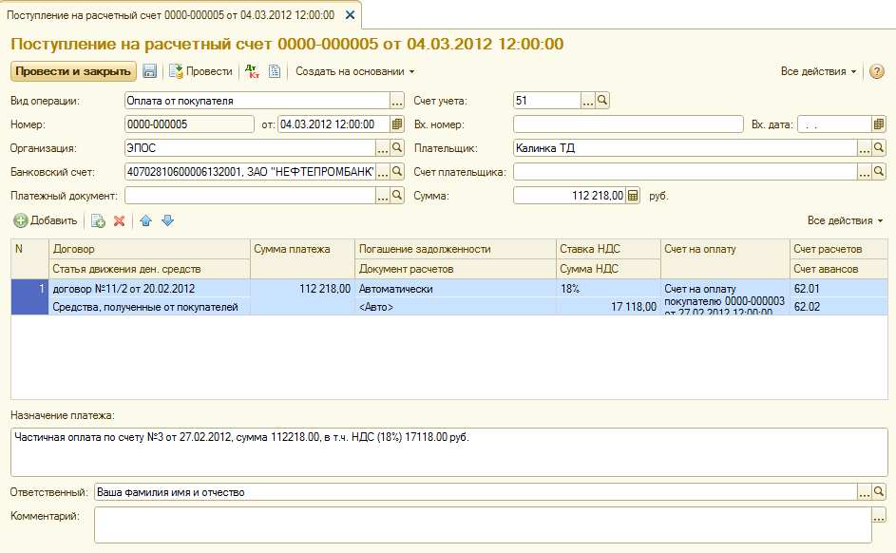Click the magnifier next to Плательщик field
This screenshot has height=553, width=896.
point(879,148)
